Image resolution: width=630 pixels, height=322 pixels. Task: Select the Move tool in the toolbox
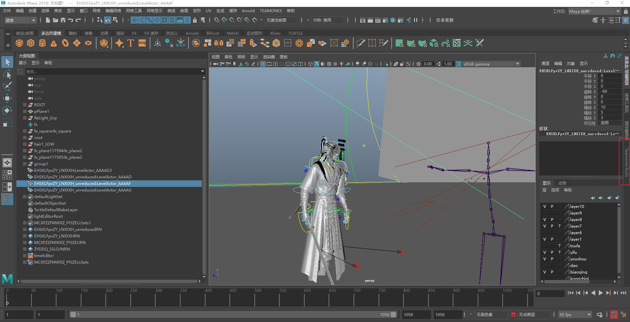pyautogui.click(x=7, y=98)
